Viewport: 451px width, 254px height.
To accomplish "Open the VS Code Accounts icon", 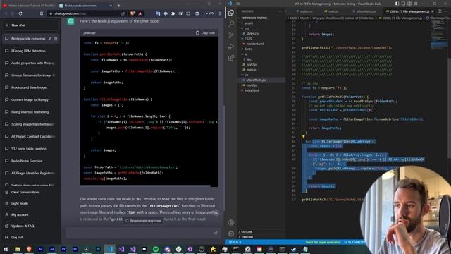I will pyautogui.click(x=231, y=222).
